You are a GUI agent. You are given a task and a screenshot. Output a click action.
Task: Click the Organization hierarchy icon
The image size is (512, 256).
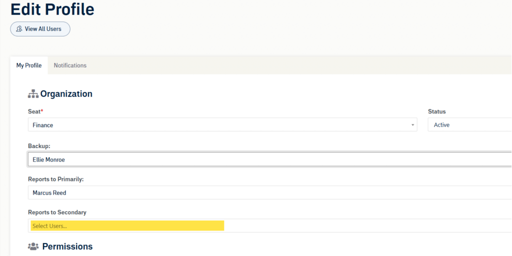[33, 94]
